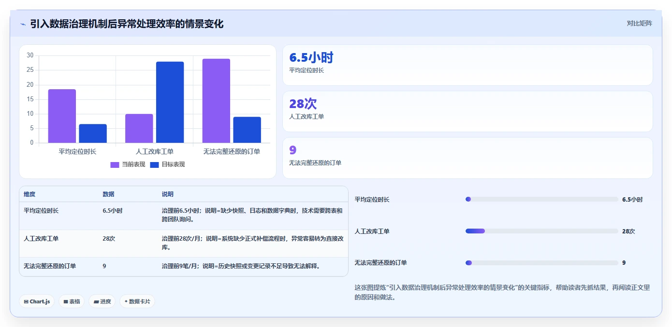Image resolution: width=672 pixels, height=327 pixels.
Task: Click the purple 人工改库工单 bar in chart
Action: [139, 128]
